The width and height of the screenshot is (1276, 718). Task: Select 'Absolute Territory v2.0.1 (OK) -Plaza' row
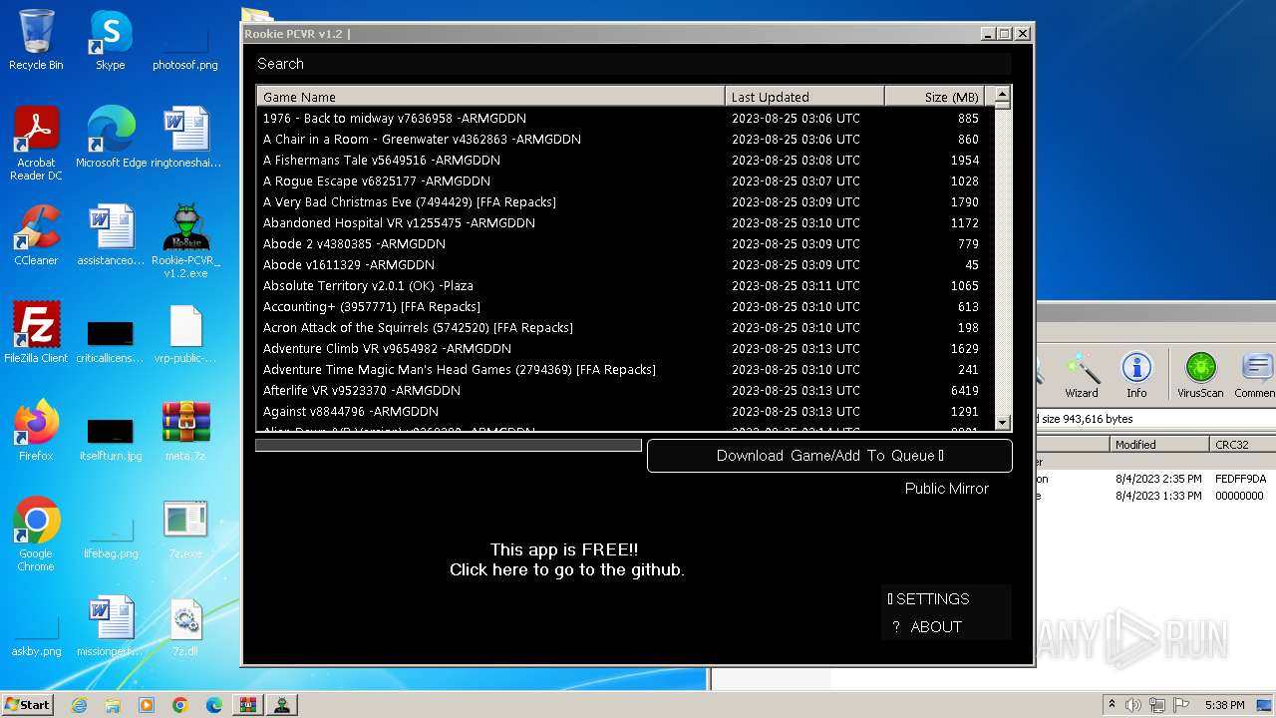pos(625,285)
